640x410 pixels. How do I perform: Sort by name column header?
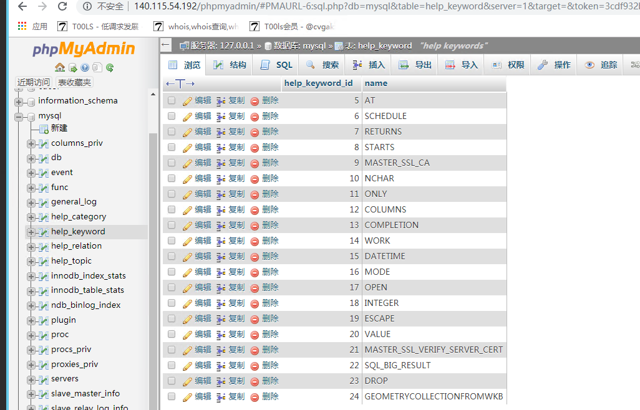376,83
